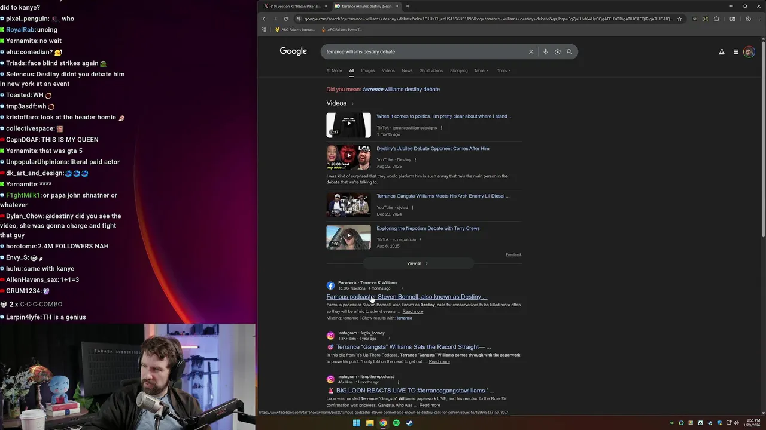Clear the Google search box text
This screenshot has width=766, height=430.
coord(531,51)
